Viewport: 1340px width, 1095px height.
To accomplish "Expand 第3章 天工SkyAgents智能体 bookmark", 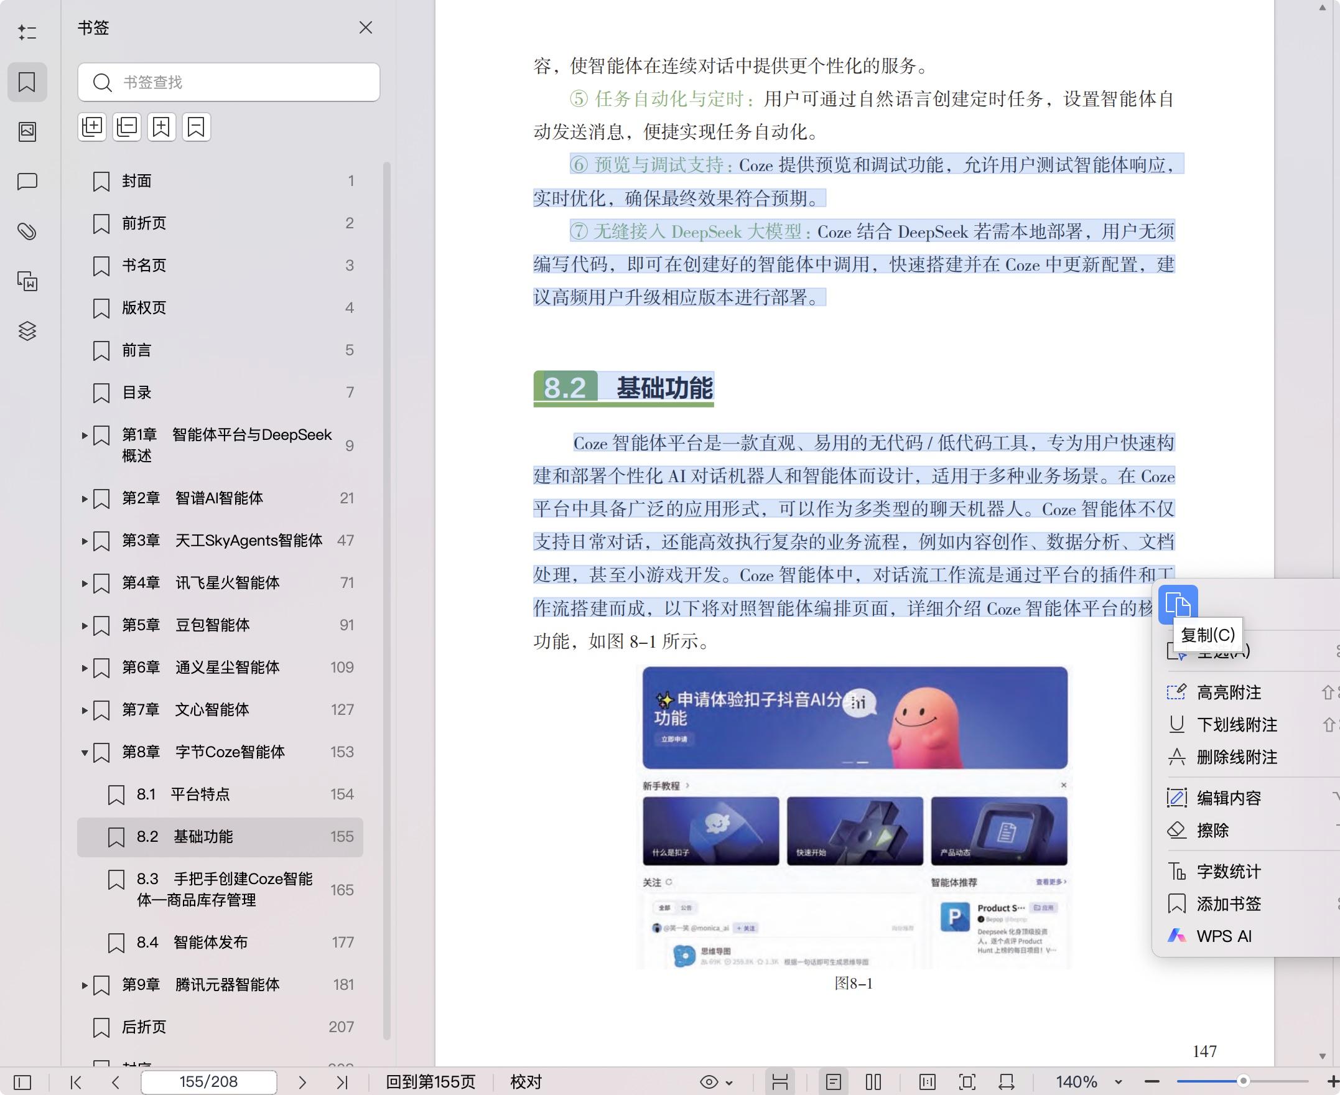I will (x=85, y=541).
